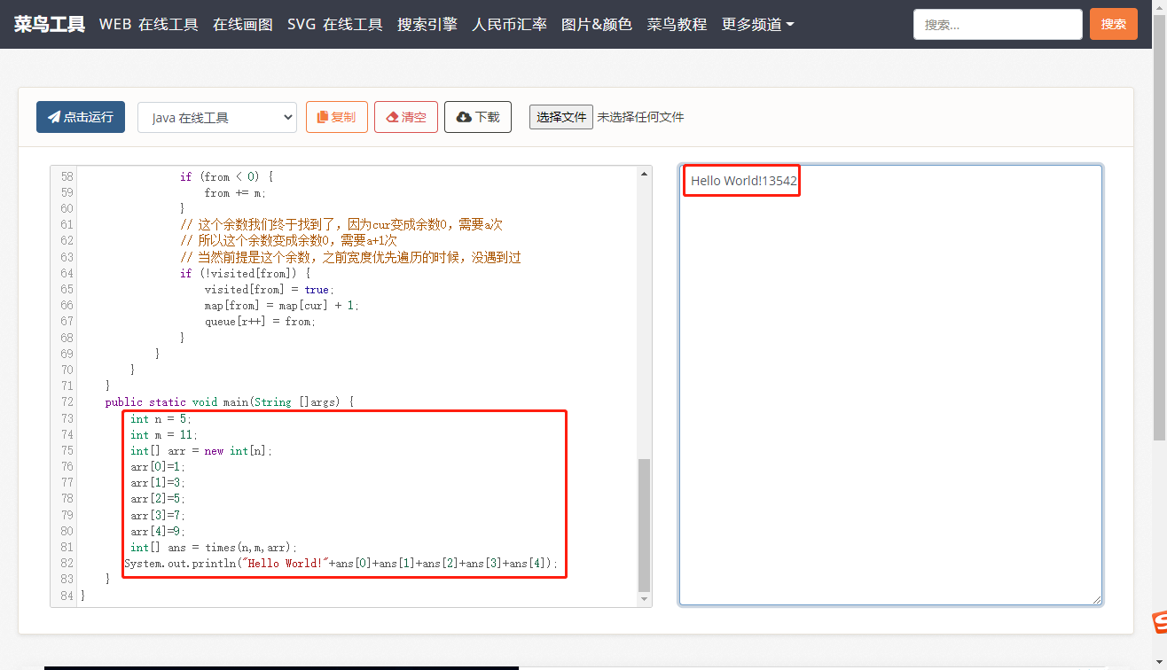
Task: Click the Sogou input method icon
Action: (1159, 622)
